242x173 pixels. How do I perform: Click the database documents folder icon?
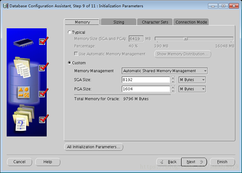[22, 67]
